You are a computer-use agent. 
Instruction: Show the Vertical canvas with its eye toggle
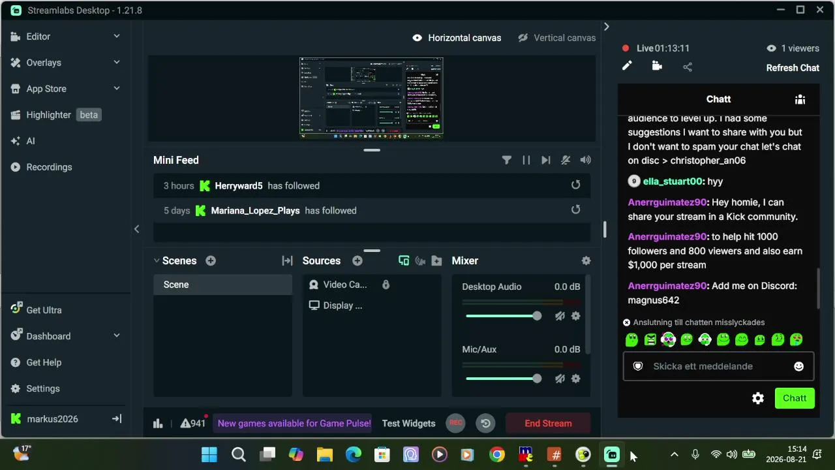tap(523, 38)
